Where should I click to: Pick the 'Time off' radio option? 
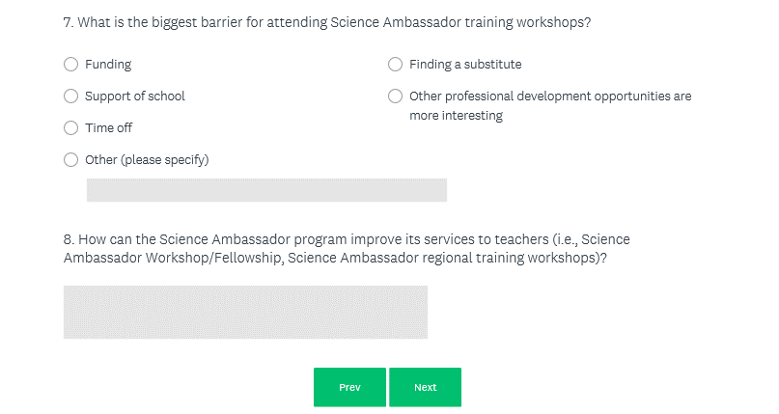tap(70, 127)
